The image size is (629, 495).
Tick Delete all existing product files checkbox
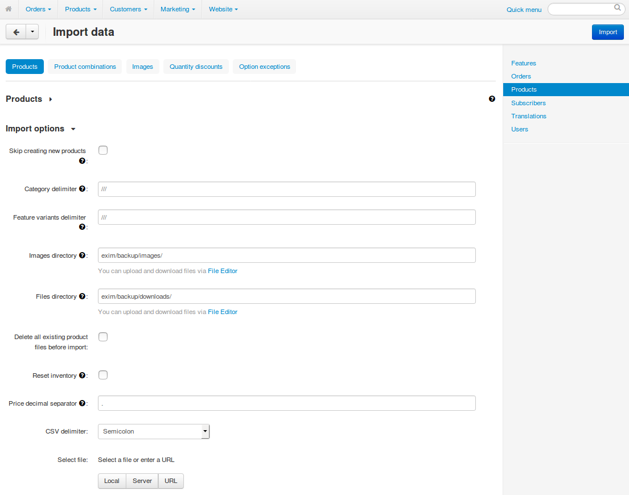click(103, 337)
